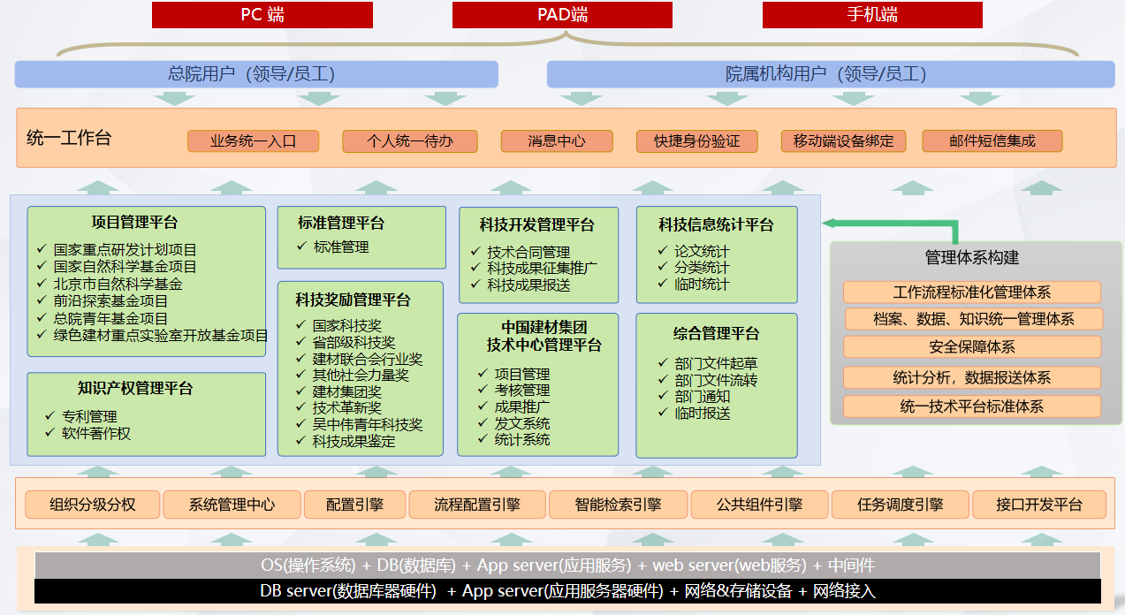Click the 标准管理平台 heading
Viewport: 1125px width, 615px height.
point(341,223)
